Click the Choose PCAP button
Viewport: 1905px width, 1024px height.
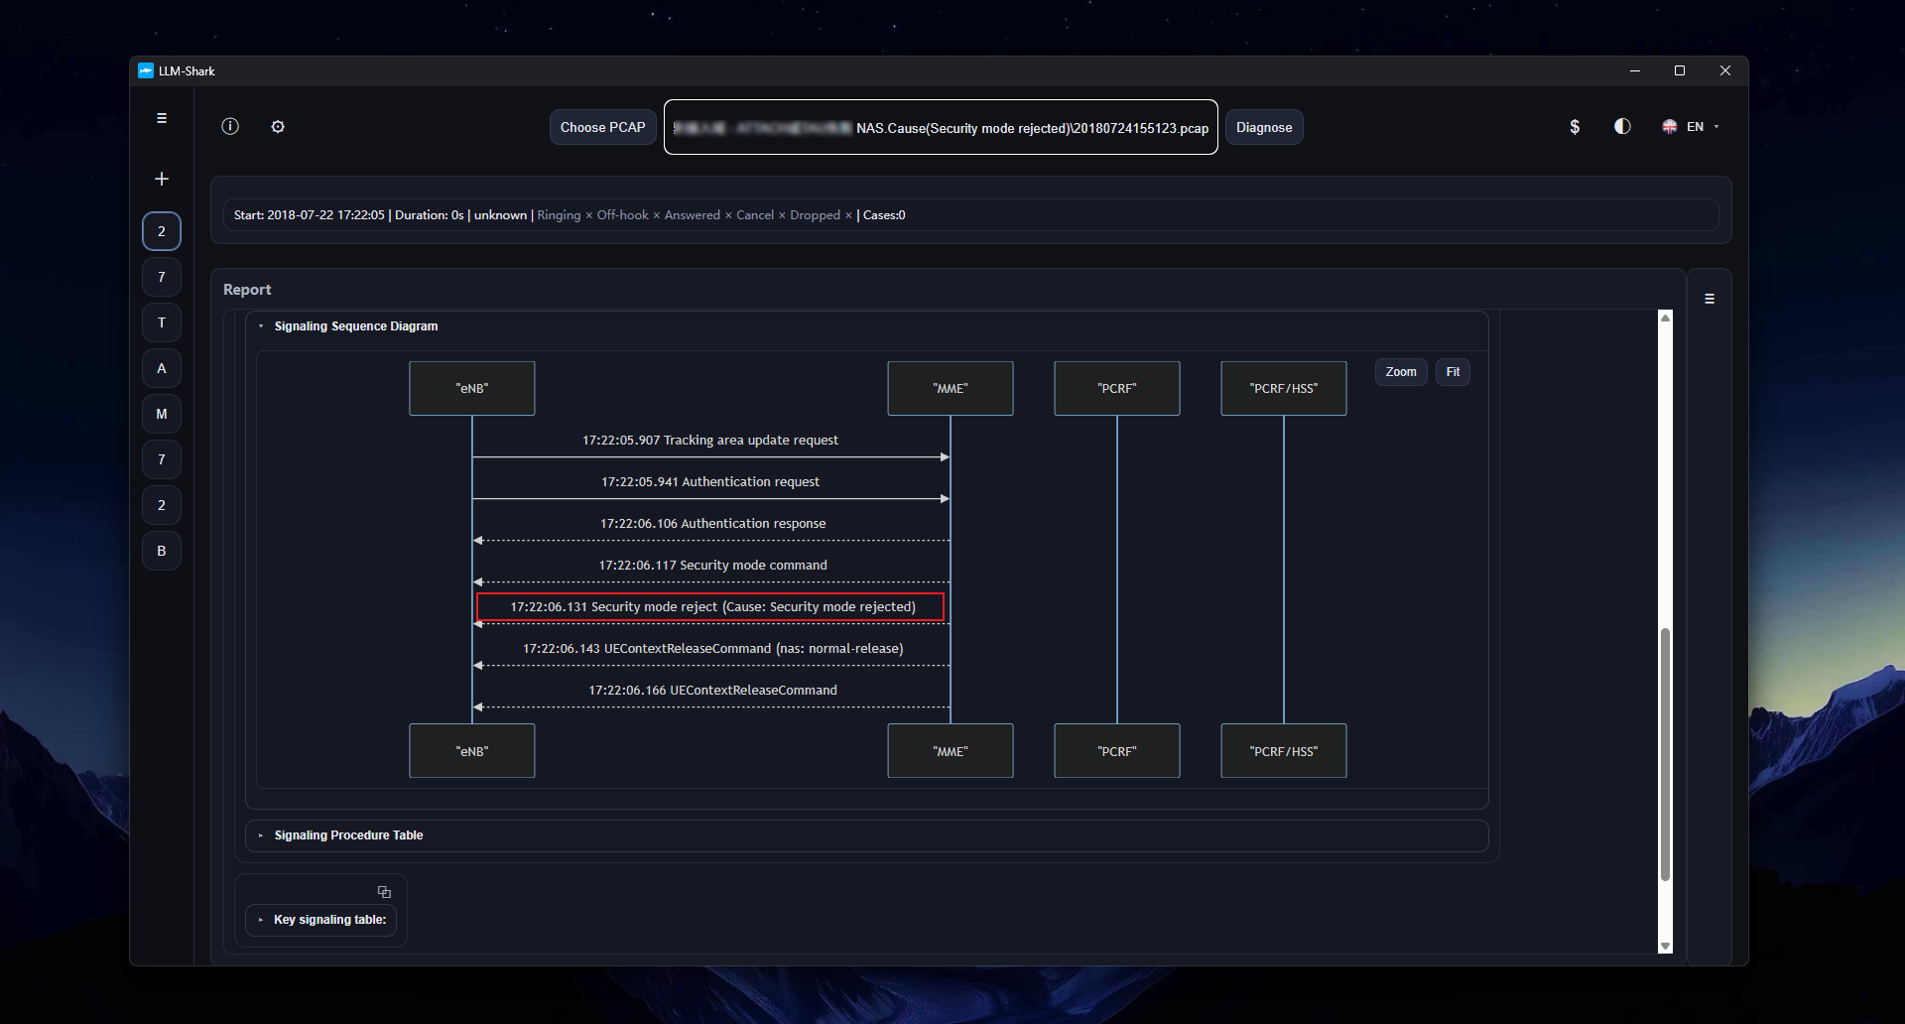(x=602, y=127)
